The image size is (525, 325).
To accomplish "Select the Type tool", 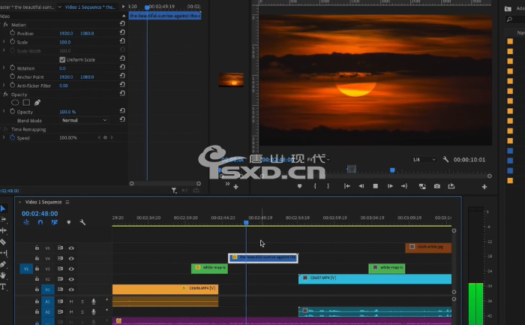I will [x=3, y=287].
